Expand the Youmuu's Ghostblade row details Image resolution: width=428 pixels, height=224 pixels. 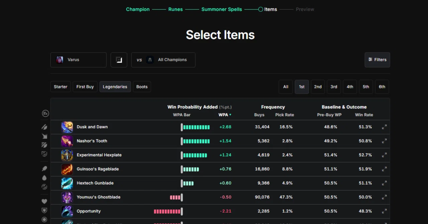tap(384, 197)
